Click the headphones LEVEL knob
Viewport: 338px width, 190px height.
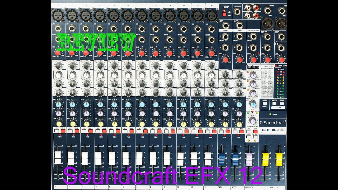point(281,59)
